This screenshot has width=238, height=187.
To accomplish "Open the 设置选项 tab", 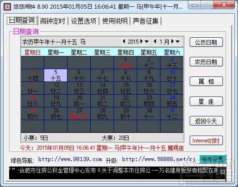I will tap(83, 21).
